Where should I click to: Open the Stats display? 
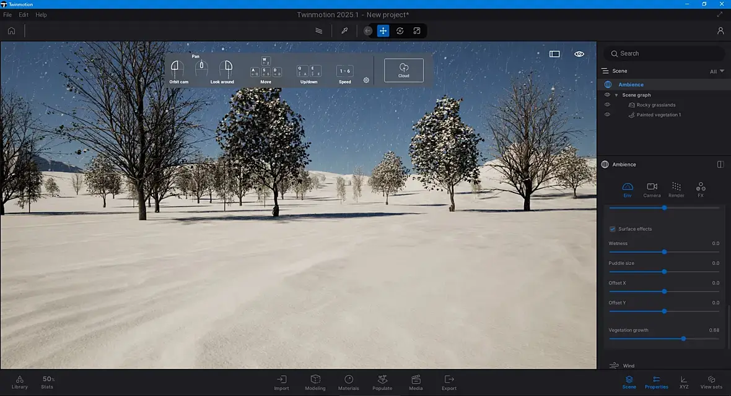48,382
